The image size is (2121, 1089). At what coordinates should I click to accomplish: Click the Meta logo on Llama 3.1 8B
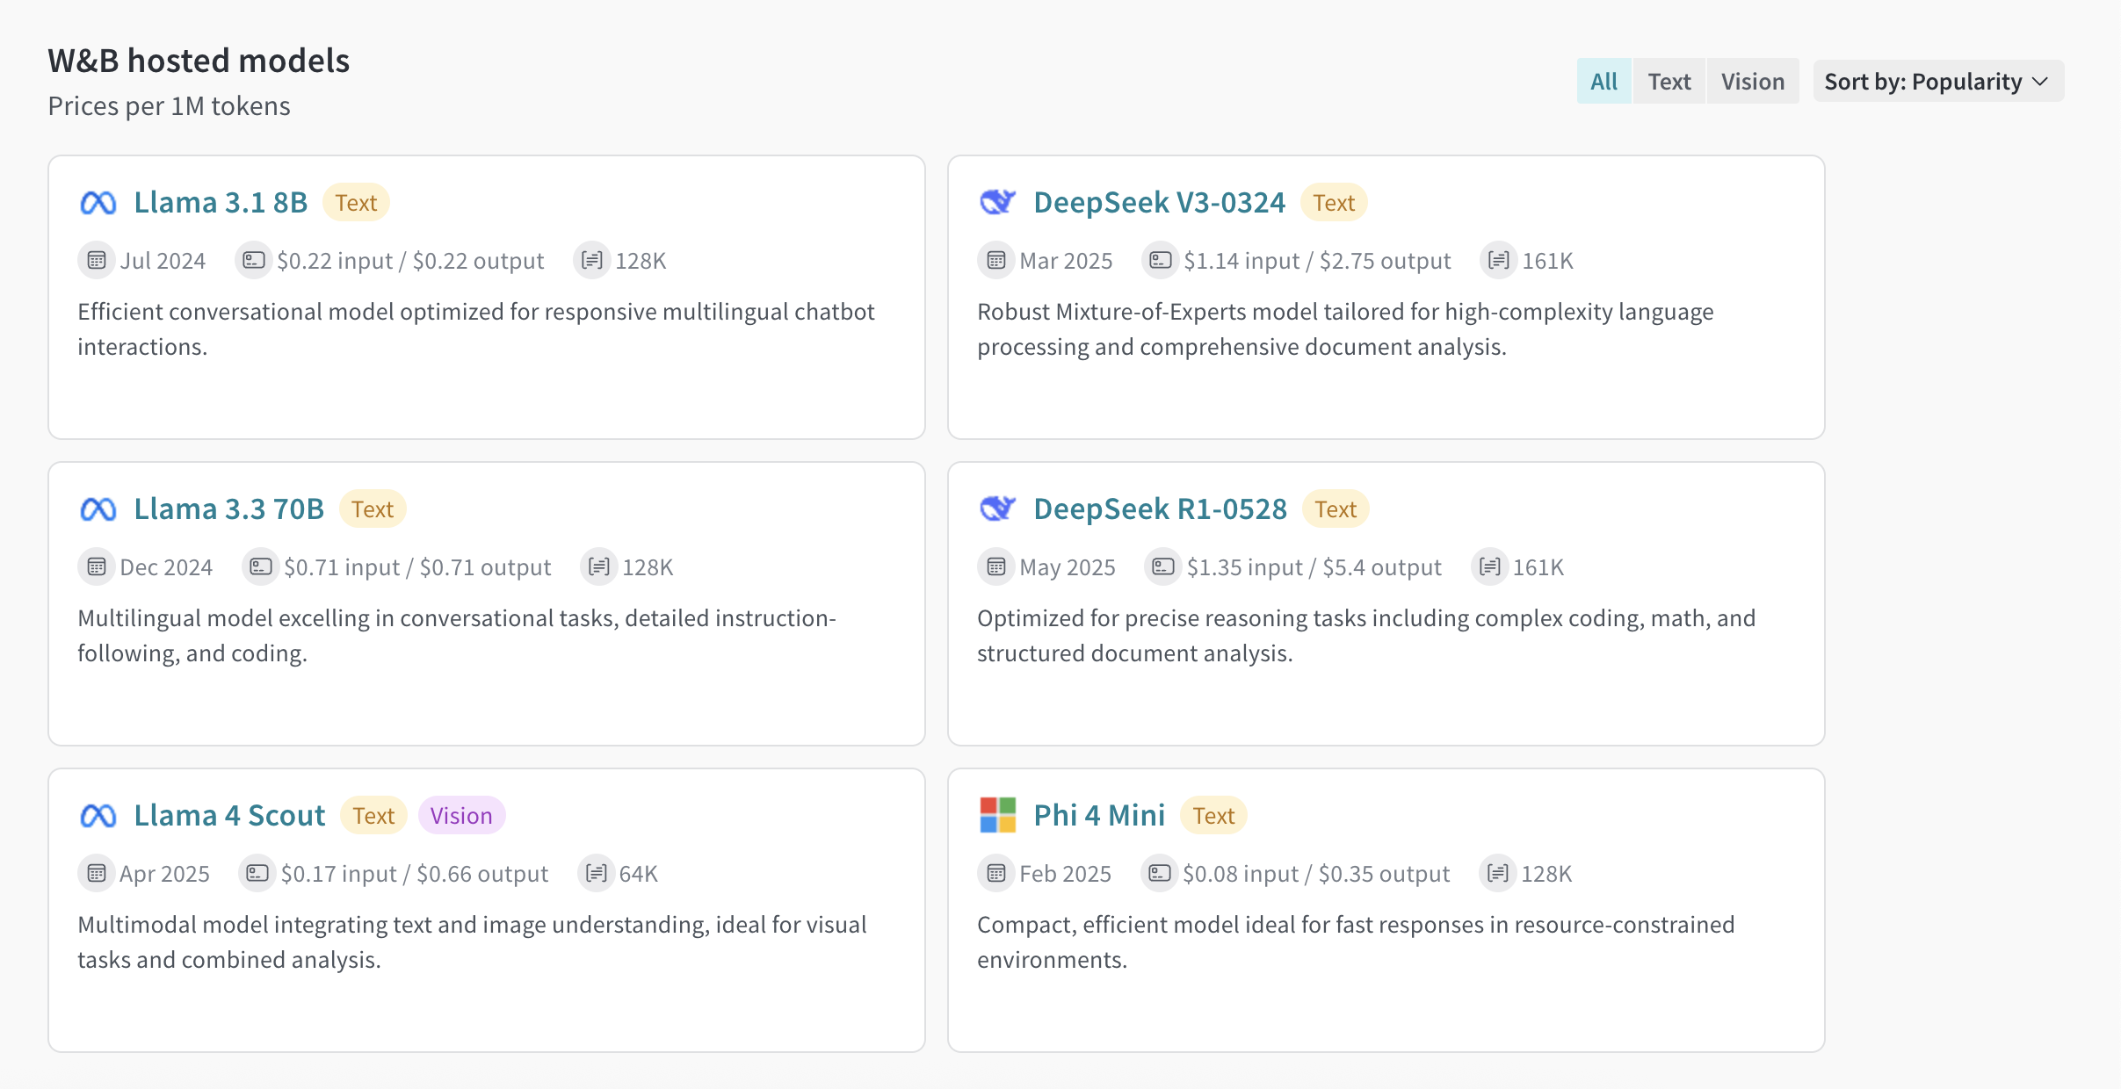(98, 203)
